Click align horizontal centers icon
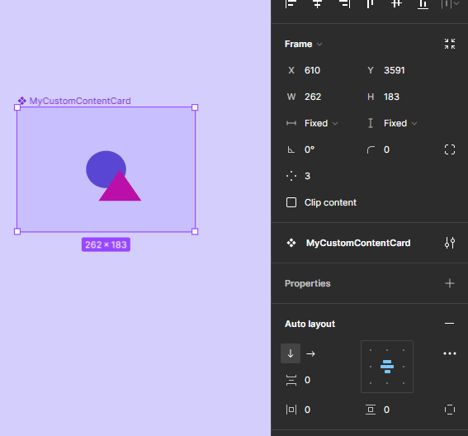The width and height of the screenshot is (468, 436). 317,3
